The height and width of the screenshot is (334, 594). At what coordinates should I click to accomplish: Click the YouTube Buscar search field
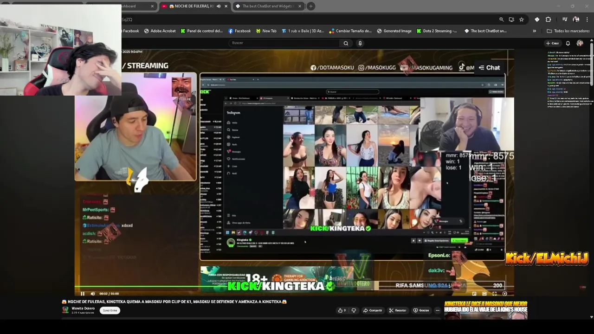pos(284,43)
